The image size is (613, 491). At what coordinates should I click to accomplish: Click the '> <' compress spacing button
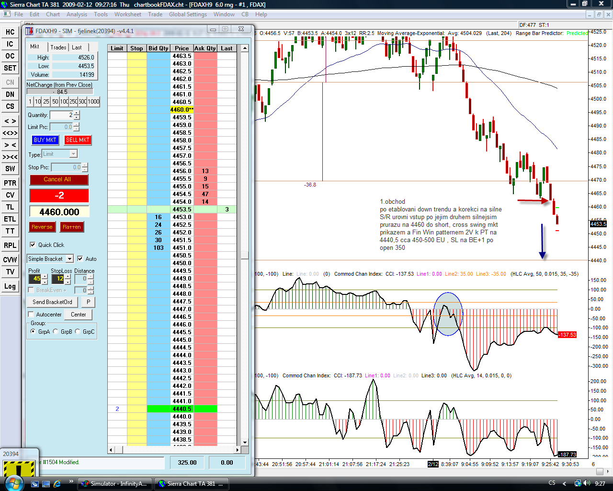10,145
